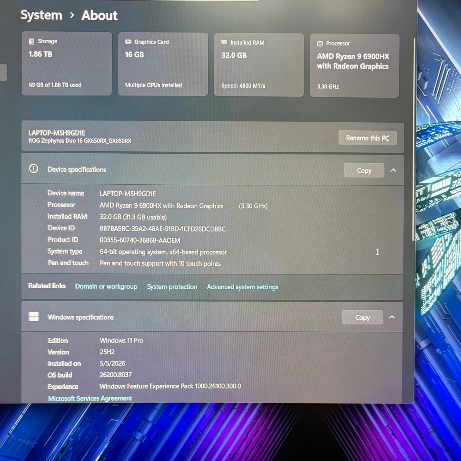Collapse the Windows specifications section
The width and height of the screenshot is (461, 461).
pos(392,317)
